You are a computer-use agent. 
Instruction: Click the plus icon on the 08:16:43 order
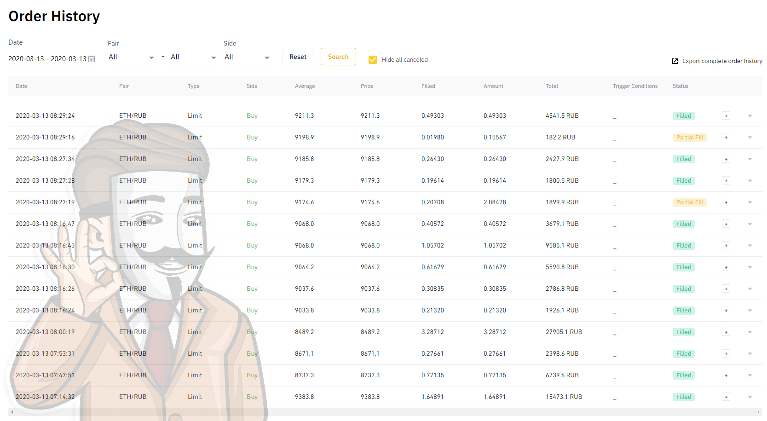pyautogui.click(x=726, y=246)
